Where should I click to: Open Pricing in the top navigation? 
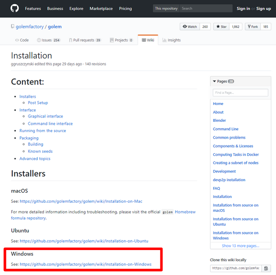point(125,9)
